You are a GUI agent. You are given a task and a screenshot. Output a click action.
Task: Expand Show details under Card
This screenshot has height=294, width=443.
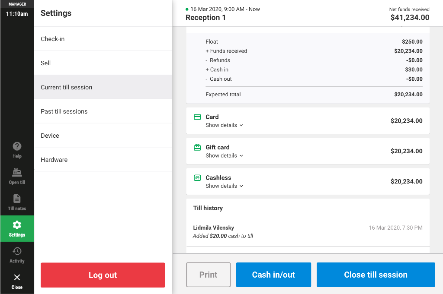coord(224,125)
